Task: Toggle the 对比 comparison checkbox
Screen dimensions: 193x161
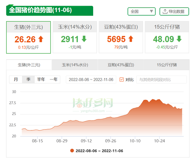Action: (x=122, y=79)
